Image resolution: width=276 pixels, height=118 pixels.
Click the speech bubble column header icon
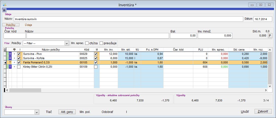pos(14,50)
